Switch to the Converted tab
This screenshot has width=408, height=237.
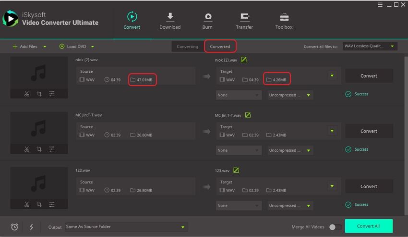pos(220,46)
